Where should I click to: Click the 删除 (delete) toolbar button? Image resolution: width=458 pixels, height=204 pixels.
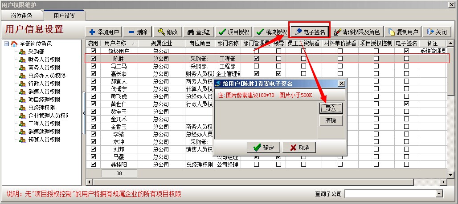(137, 32)
